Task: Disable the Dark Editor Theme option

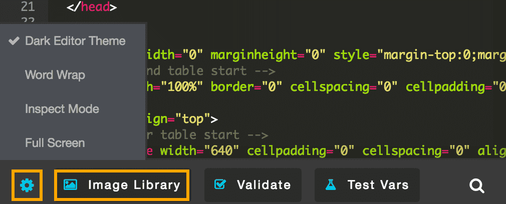Action: [75, 40]
